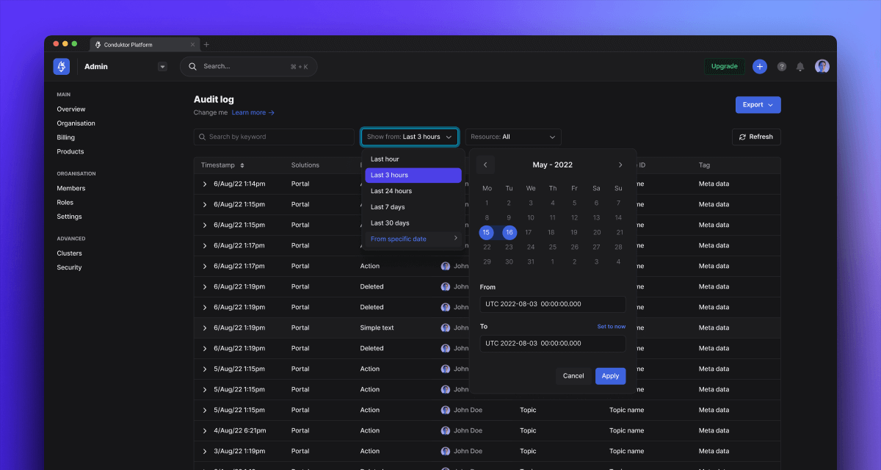This screenshot has width=881, height=470.
Task: Open the user profile avatar
Action: pyautogui.click(x=822, y=66)
